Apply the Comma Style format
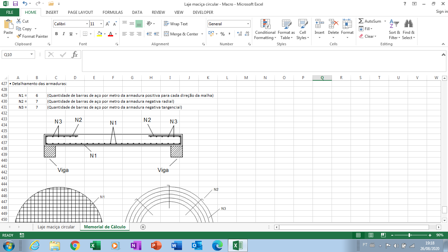This screenshot has height=252, width=448. coord(229,34)
